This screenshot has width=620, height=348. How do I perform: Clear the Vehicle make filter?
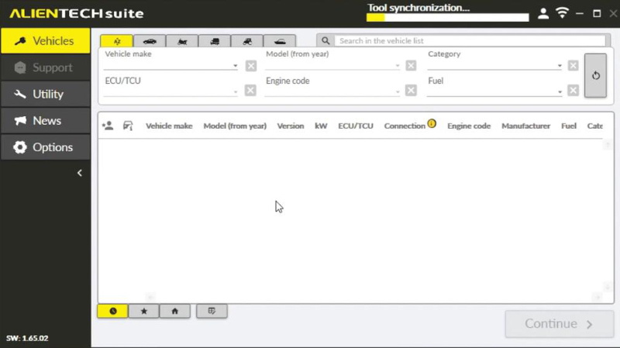coord(251,66)
